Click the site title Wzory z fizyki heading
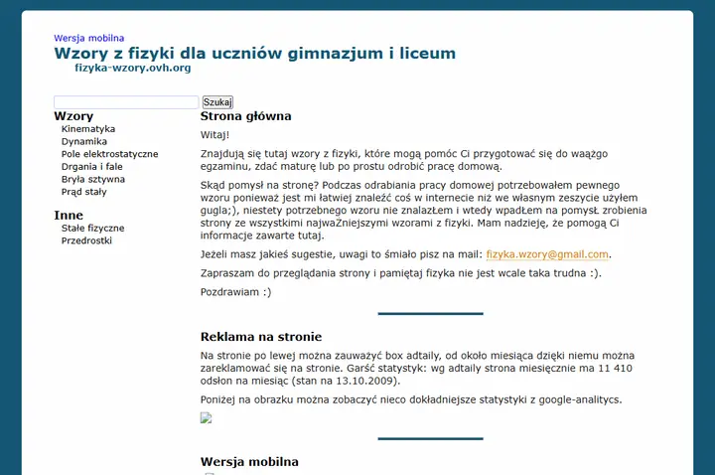The width and height of the screenshot is (715, 475). click(x=254, y=53)
